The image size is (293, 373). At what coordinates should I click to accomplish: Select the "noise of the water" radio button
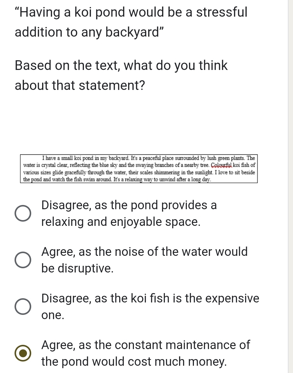coord(23,260)
